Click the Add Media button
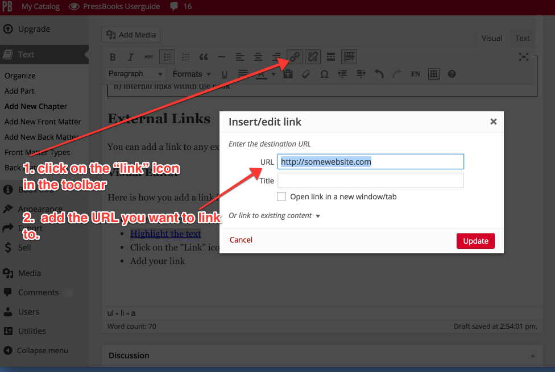The height and width of the screenshot is (372, 555). tap(131, 35)
